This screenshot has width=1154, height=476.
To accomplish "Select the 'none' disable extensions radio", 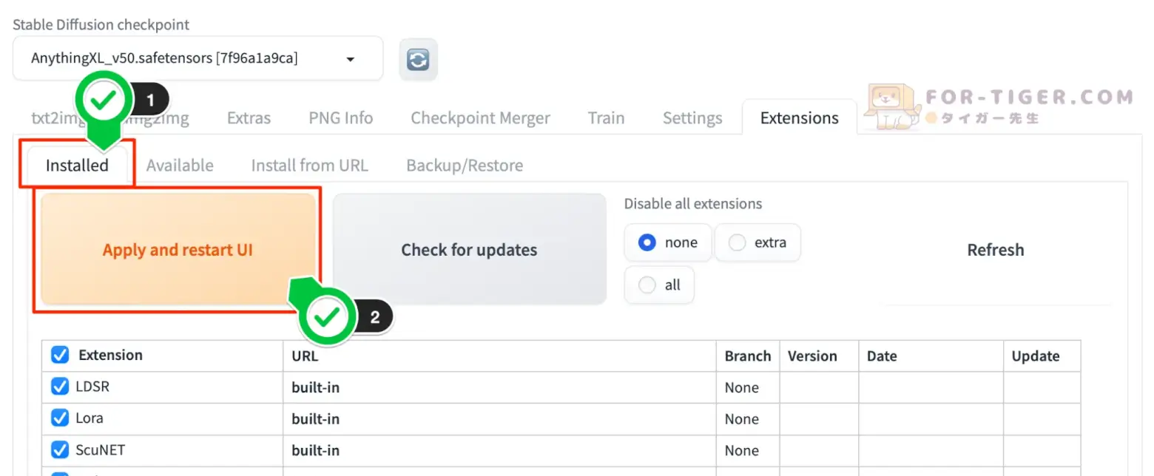I will click(647, 242).
